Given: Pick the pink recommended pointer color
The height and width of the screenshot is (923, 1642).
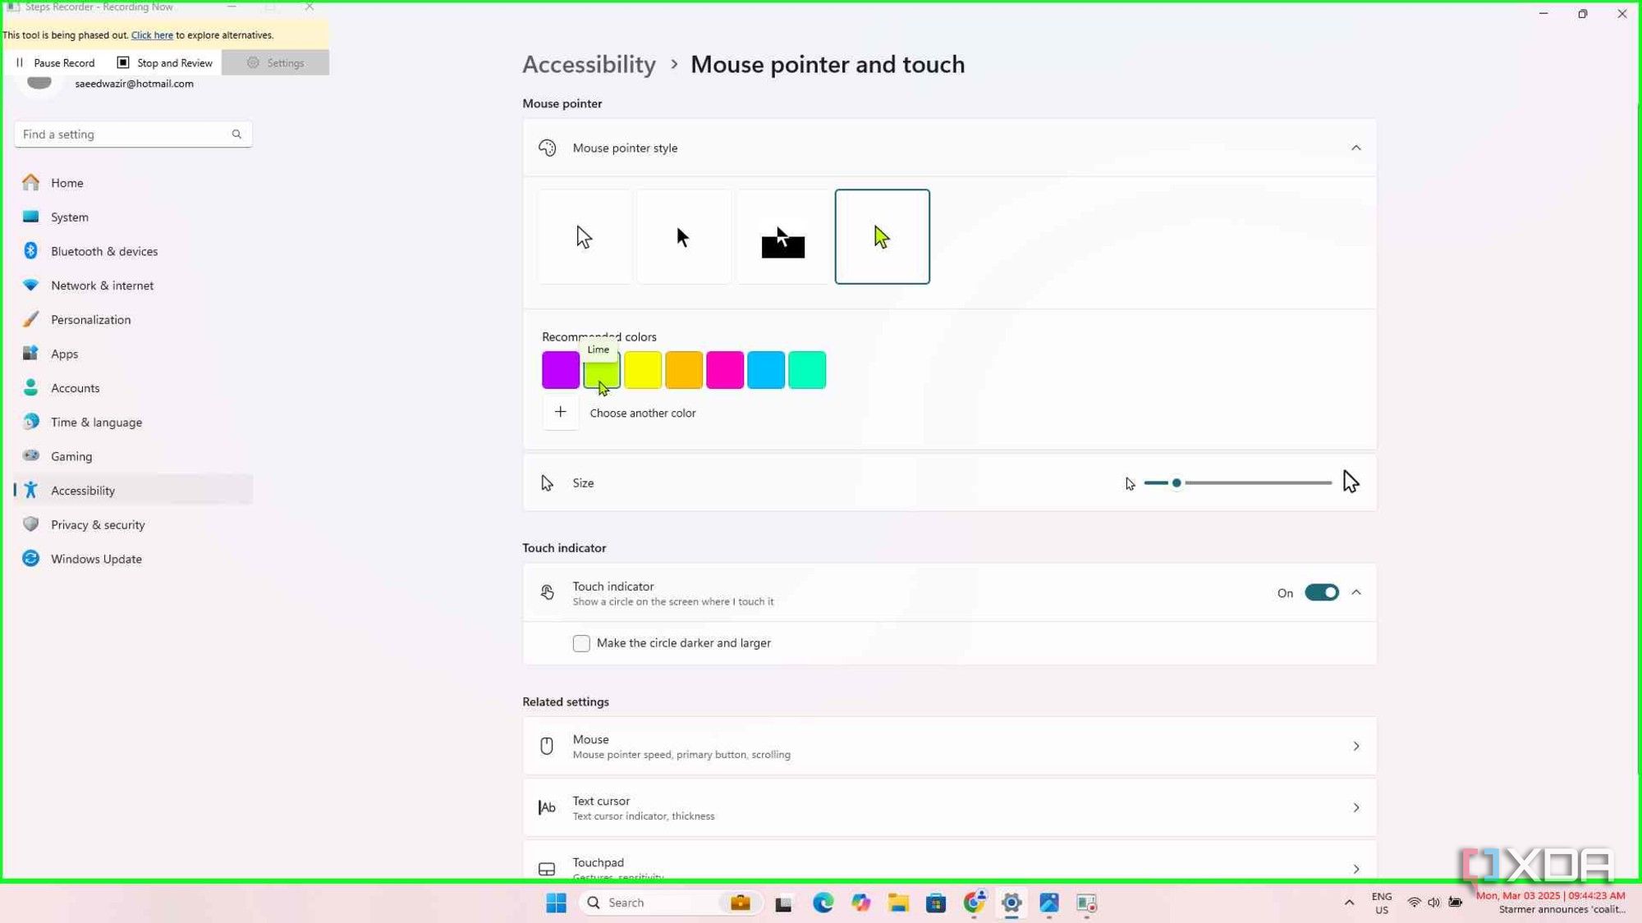Looking at the screenshot, I should point(725,370).
